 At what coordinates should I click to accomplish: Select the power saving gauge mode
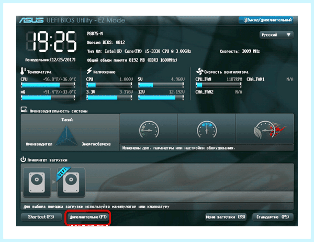point(149,129)
